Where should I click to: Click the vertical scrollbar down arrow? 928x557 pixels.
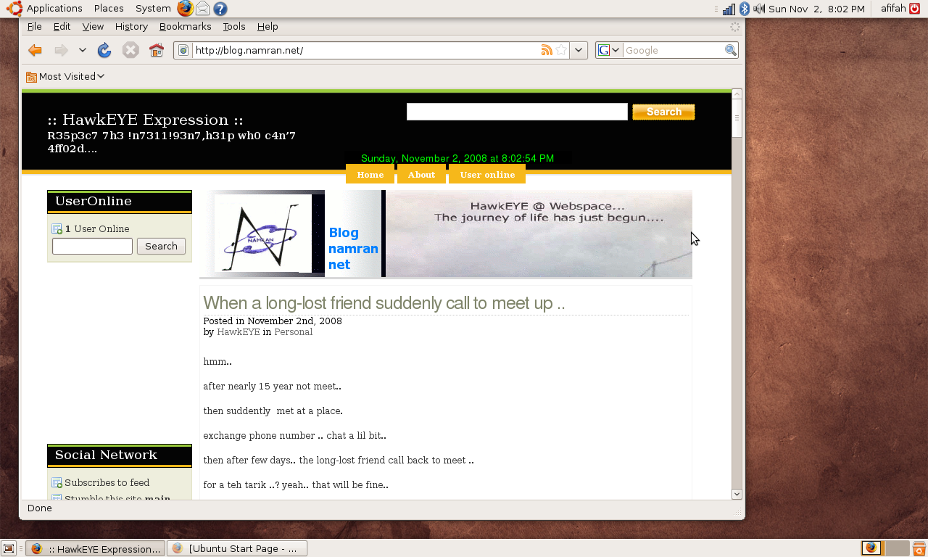click(x=737, y=494)
